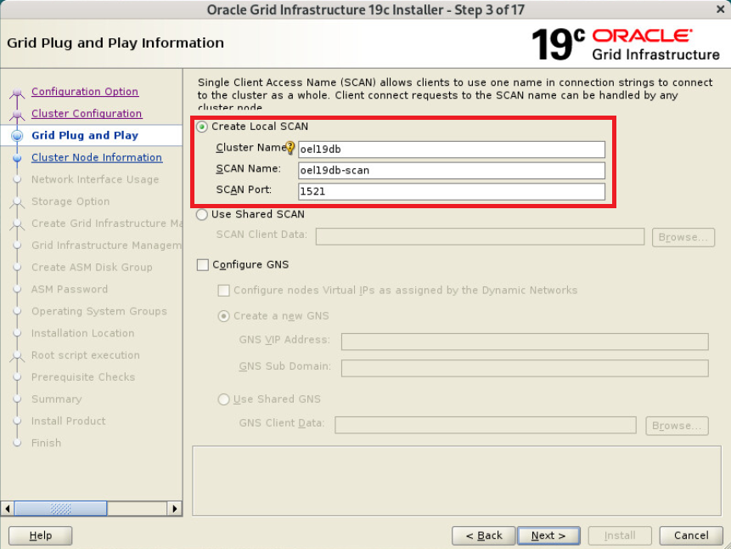Go to the Cluster Configuration step
Viewport: 731px width, 549px height.
point(87,113)
